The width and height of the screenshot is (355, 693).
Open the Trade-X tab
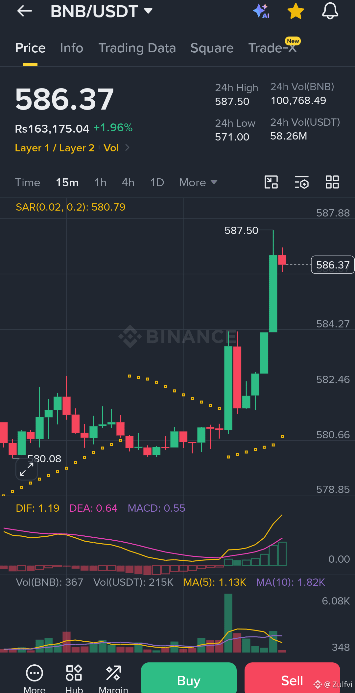coord(273,48)
